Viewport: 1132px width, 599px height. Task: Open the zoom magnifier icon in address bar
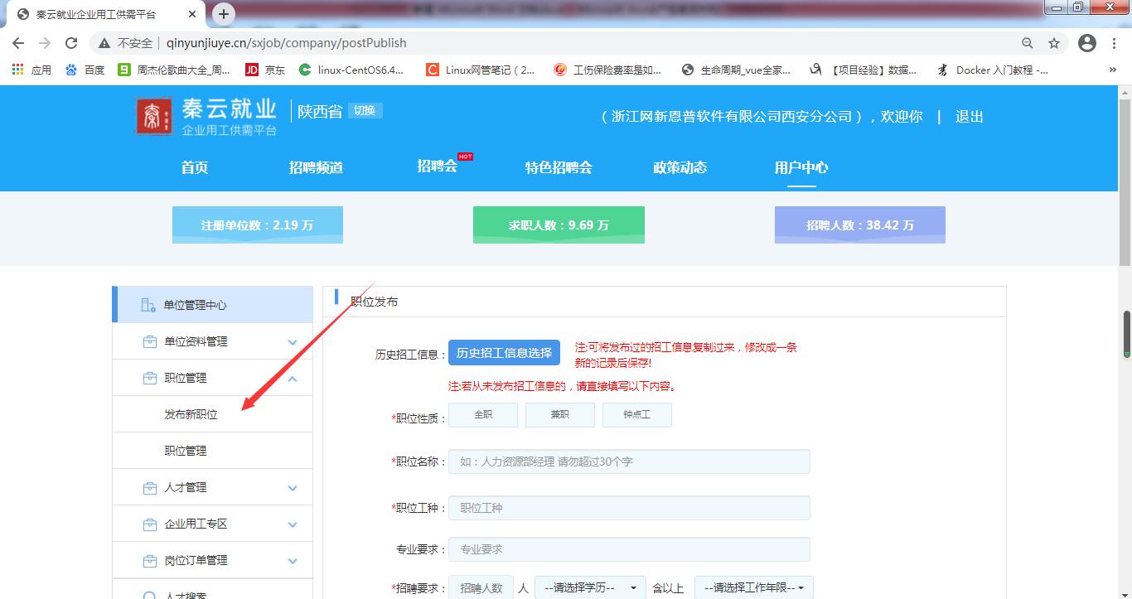pos(1027,43)
